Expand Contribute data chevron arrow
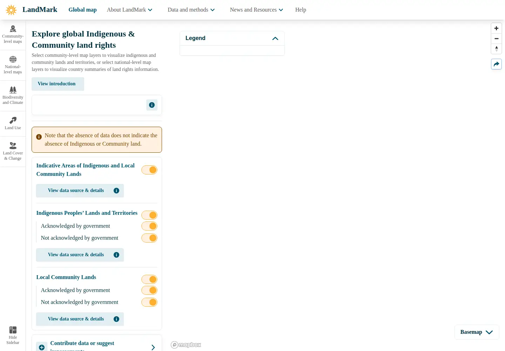The image size is (505, 351). coord(153,347)
